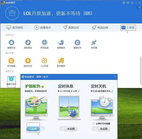
Task: Open the 软件升级 up-arrow tool
Action: 28,62
